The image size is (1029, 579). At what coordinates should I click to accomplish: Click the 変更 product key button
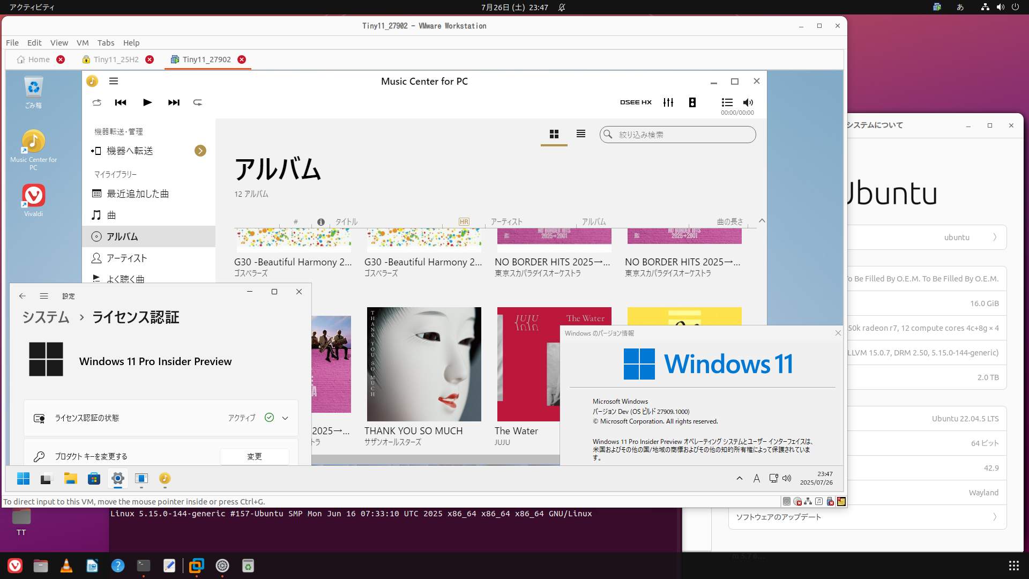255,456
